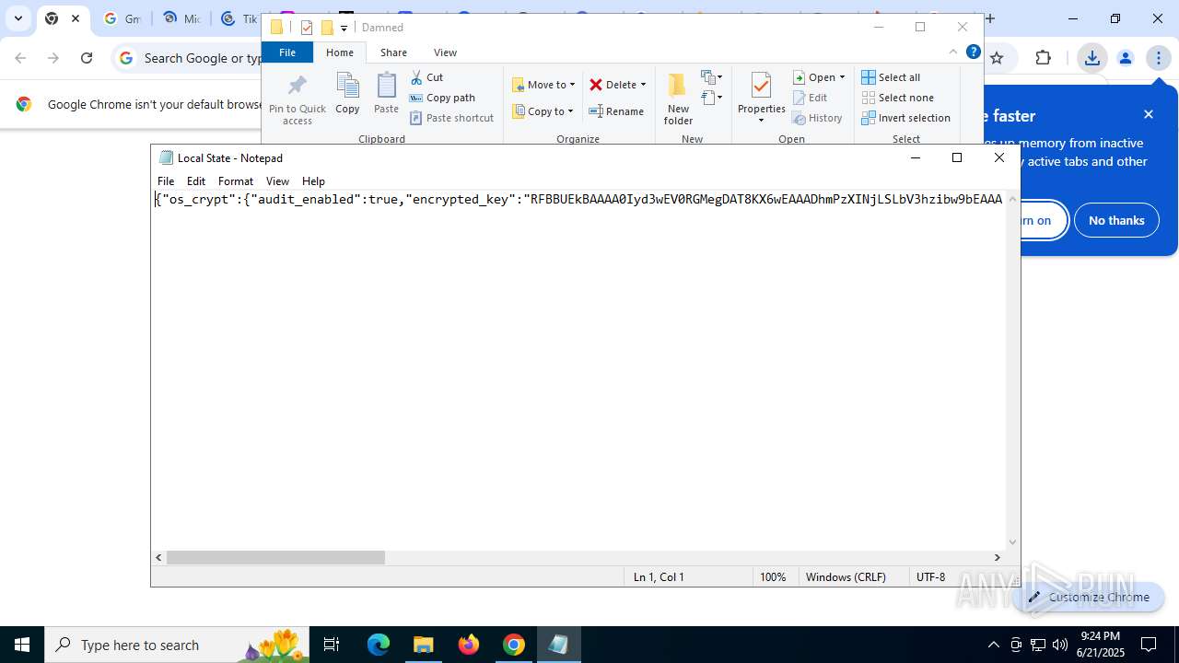Dismiss the memory saver popup

[1148, 114]
